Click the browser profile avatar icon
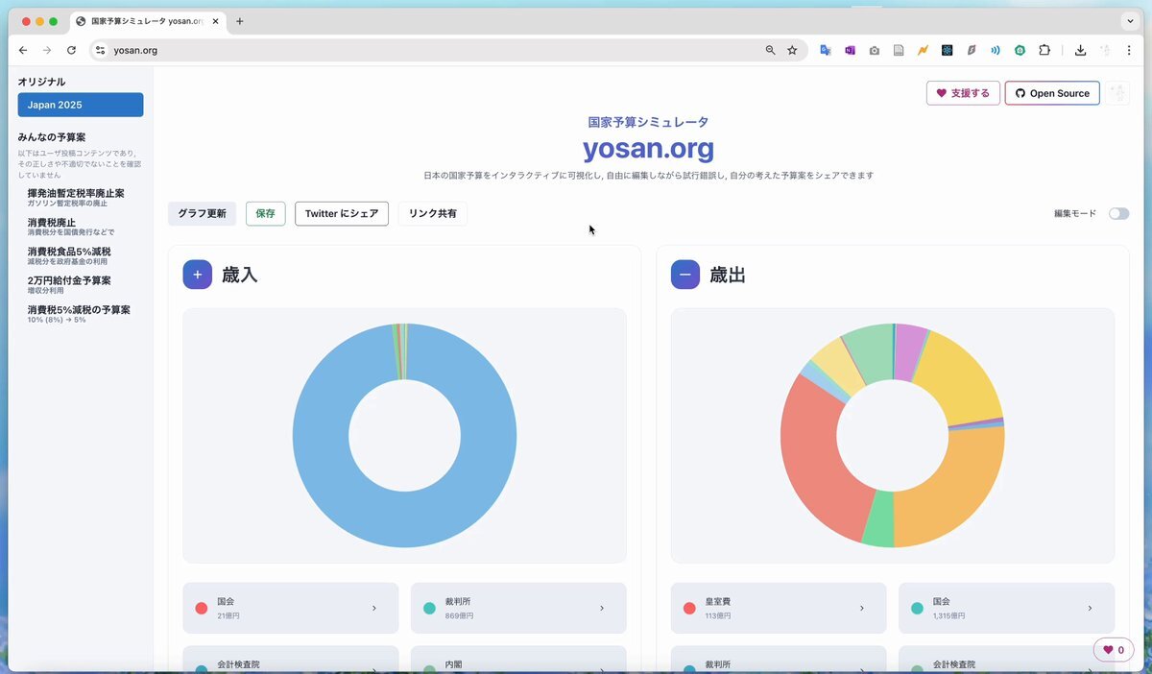The height and width of the screenshot is (674, 1152). tap(1105, 50)
